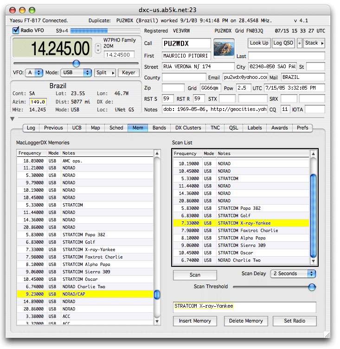Click the callsign photo thumbnail
The height and width of the screenshot is (349, 340).
pos(224,49)
